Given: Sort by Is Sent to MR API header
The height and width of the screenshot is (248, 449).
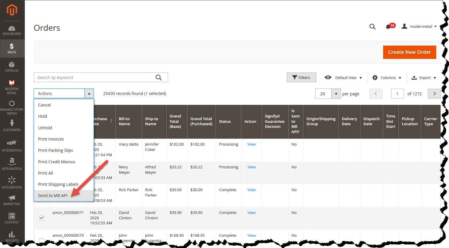Looking at the screenshot, I should point(296,121).
